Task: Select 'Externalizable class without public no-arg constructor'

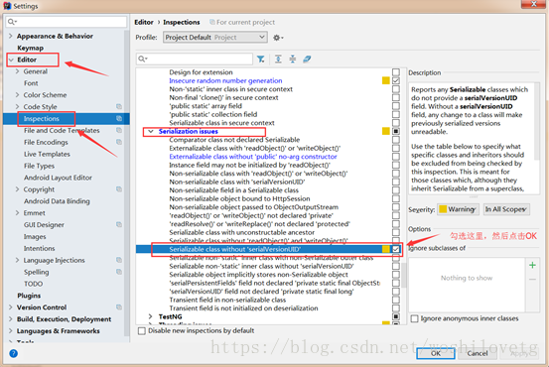Action: coord(253,157)
